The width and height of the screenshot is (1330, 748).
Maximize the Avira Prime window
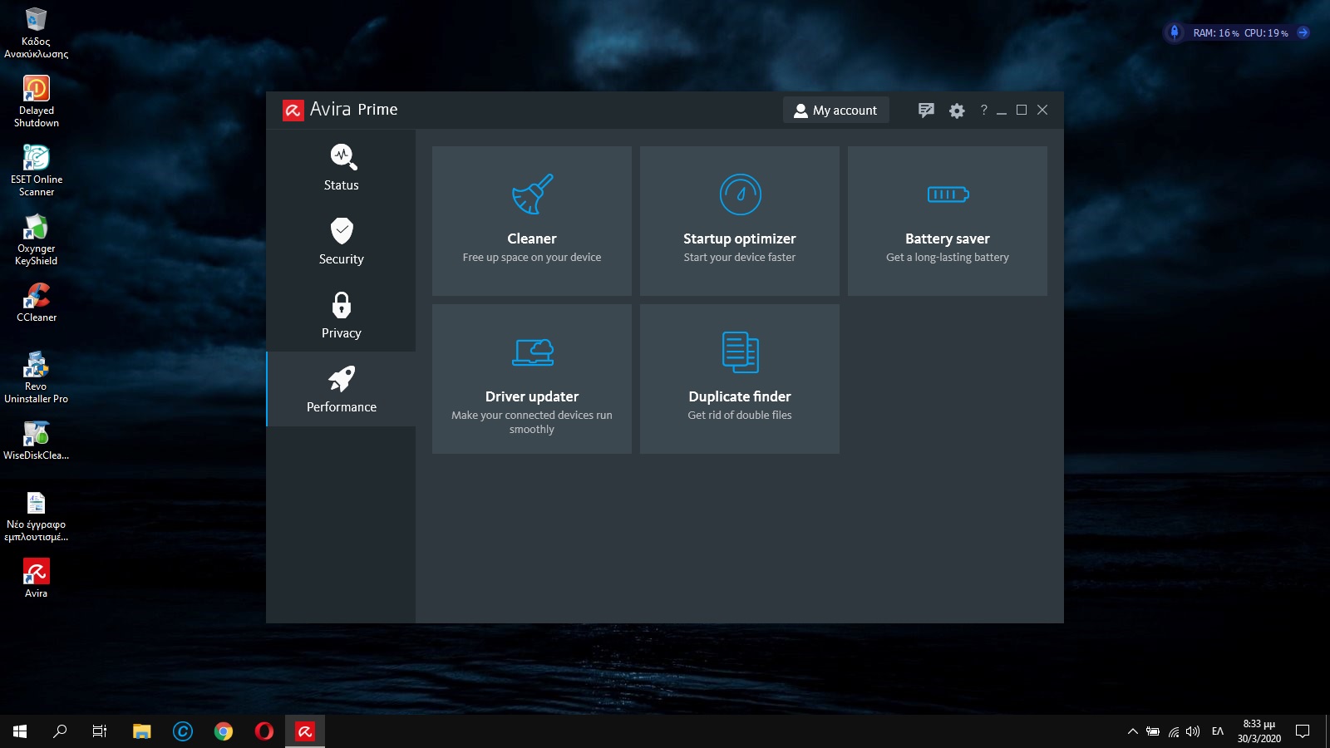(1022, 110)
